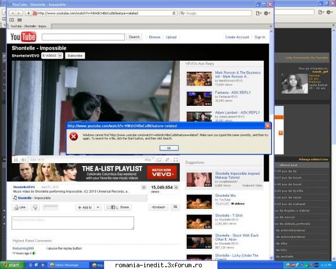Open the Shontelle - T-Shirt video link

228,215
